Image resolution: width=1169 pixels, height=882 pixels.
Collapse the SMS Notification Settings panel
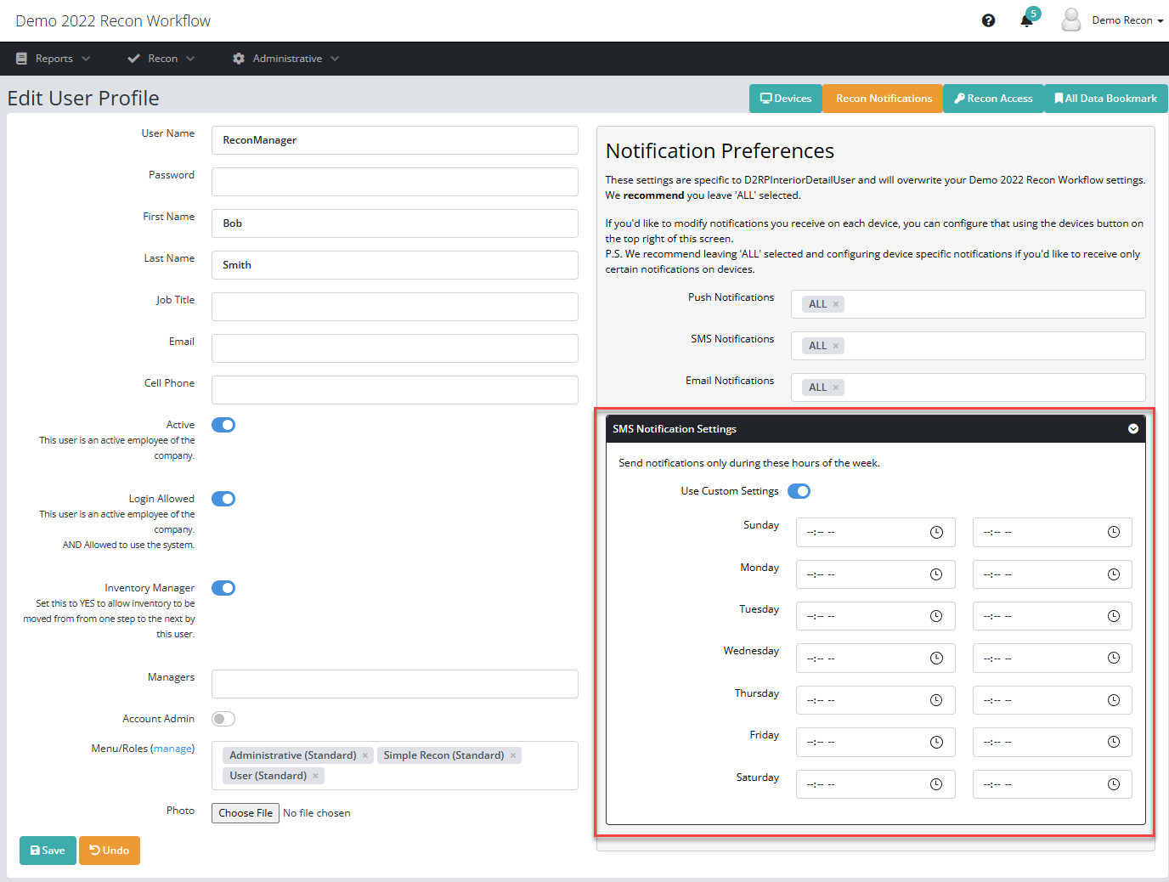click(x=1132, y=429)
